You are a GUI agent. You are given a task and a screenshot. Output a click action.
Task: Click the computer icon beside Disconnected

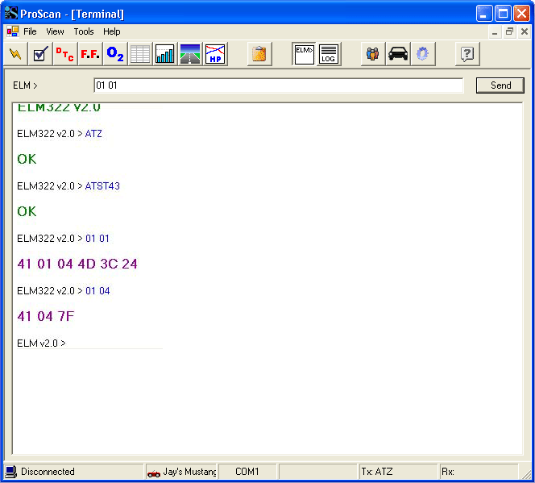pyautogui.click(x=11, y=472)
